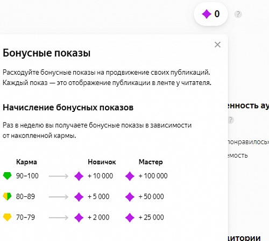
Task: Click the yellow-green karma 80–89 gem icon
Action: [x=8, y=196]
